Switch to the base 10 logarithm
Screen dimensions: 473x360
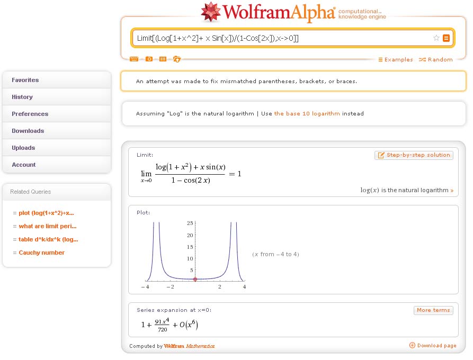point(307,114)
